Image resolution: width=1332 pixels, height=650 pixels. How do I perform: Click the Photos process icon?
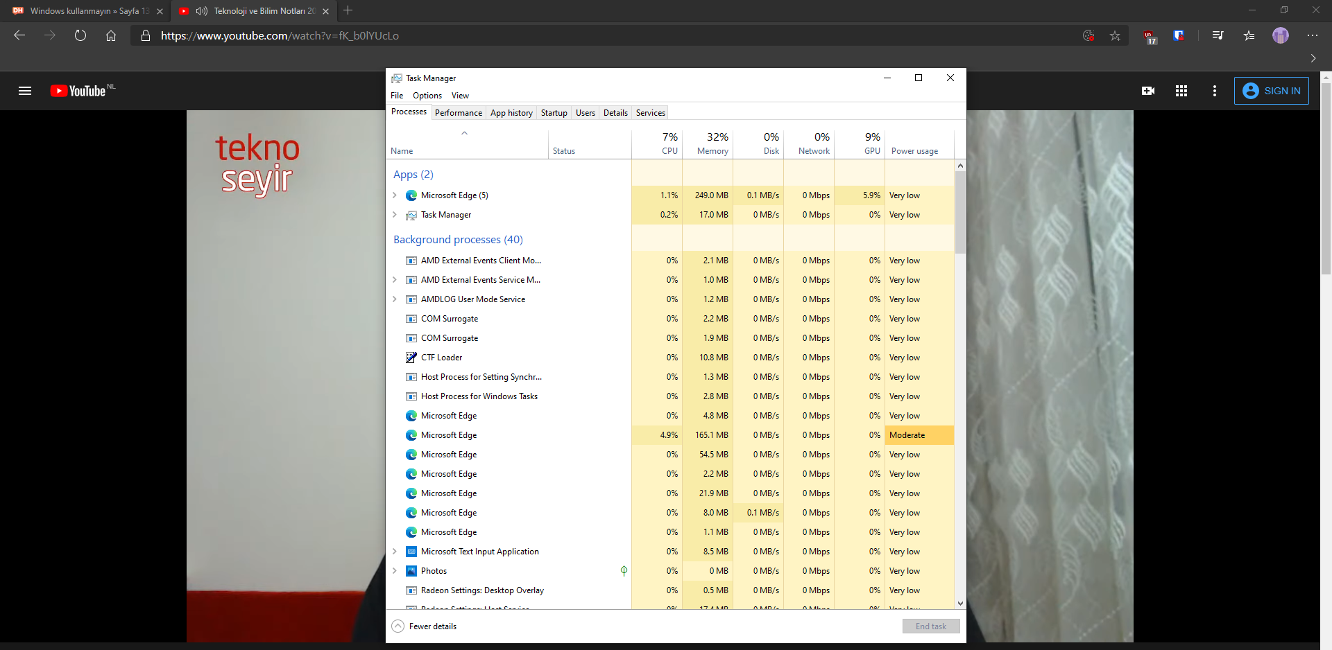pos(411,571)
